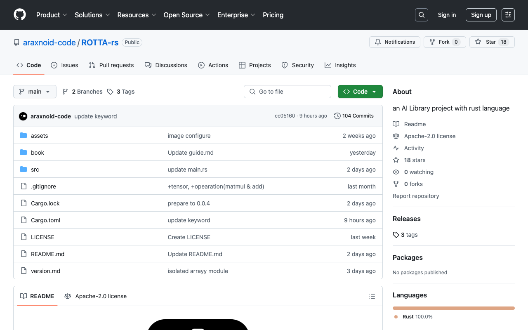The image size is (528, 330).
Task: Open the Report repository link
Action: coord(416,196)
